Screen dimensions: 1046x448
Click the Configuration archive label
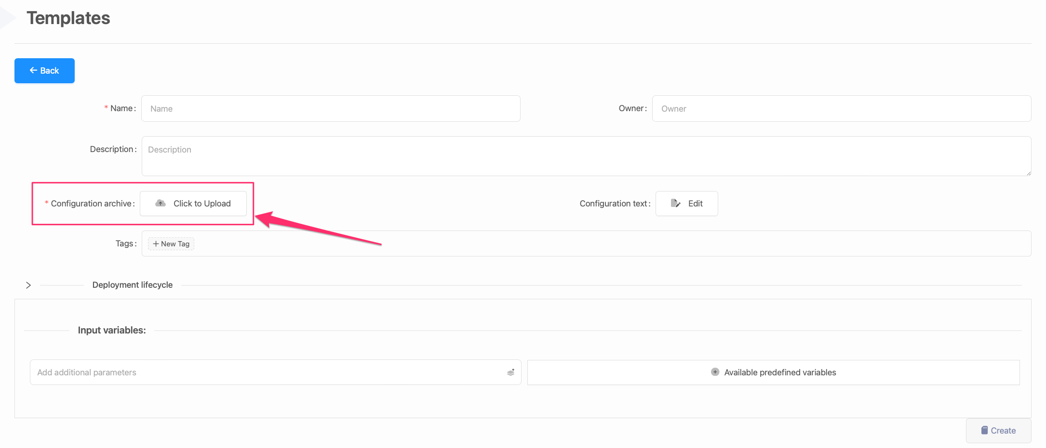[x=91, y=204]
